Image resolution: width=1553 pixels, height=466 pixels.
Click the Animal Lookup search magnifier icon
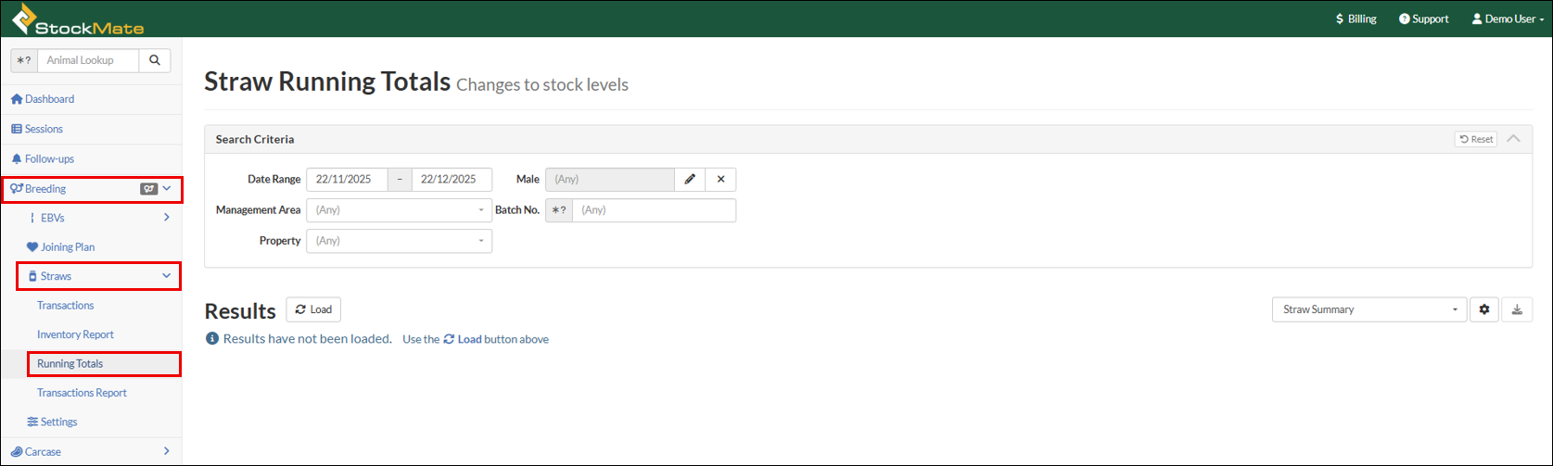tap(154, 60)
